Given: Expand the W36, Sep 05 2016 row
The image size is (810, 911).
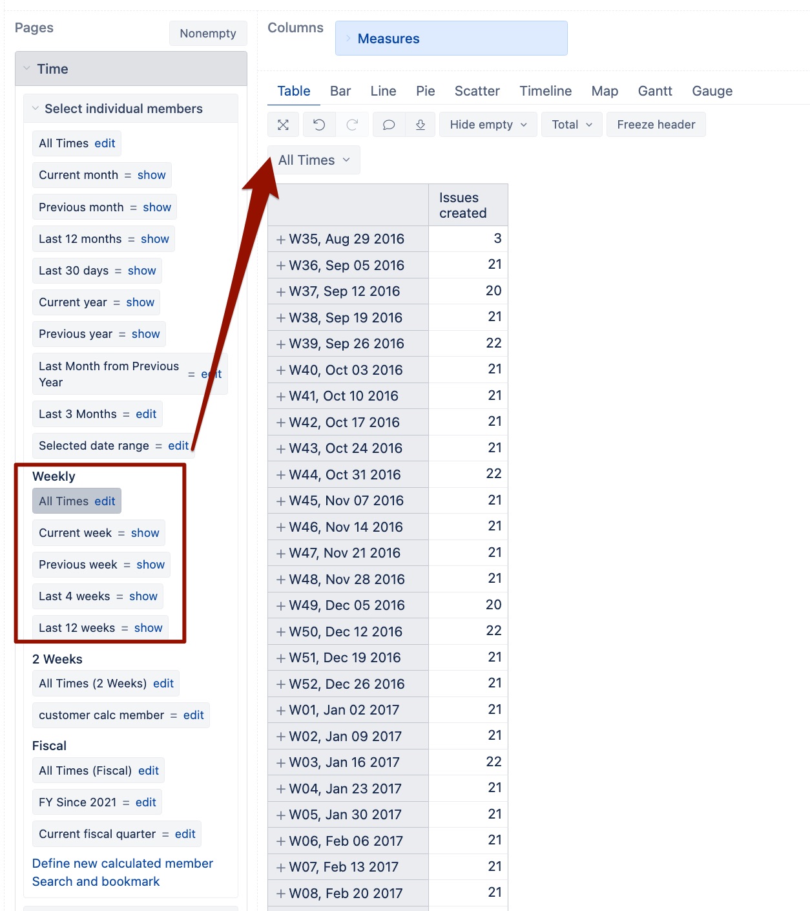Looking at the screenshot, I should coord(281,266).
